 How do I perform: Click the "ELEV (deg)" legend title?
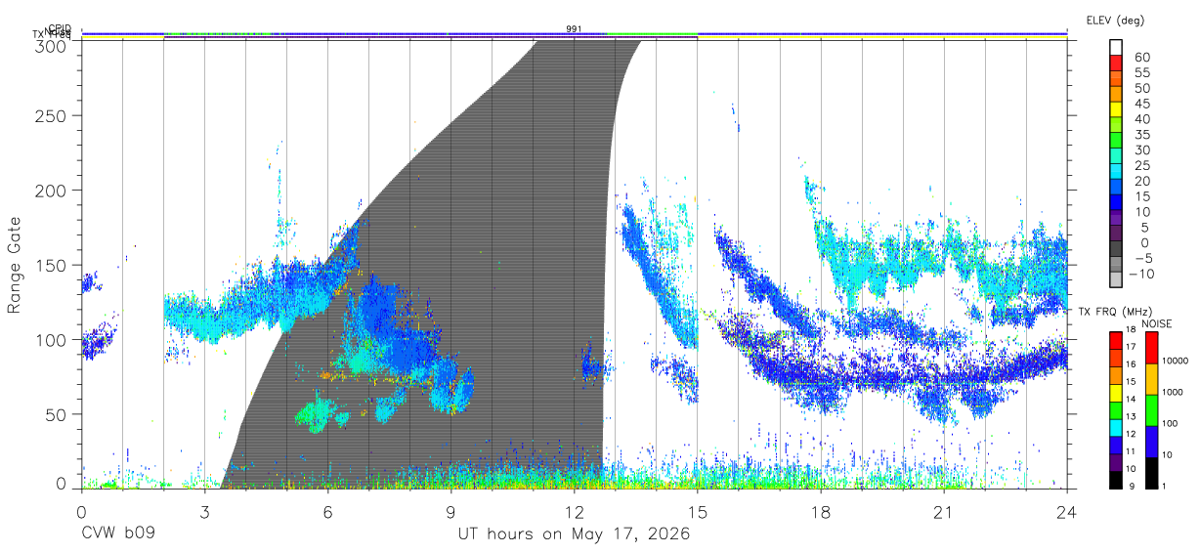pos(1115,21)
